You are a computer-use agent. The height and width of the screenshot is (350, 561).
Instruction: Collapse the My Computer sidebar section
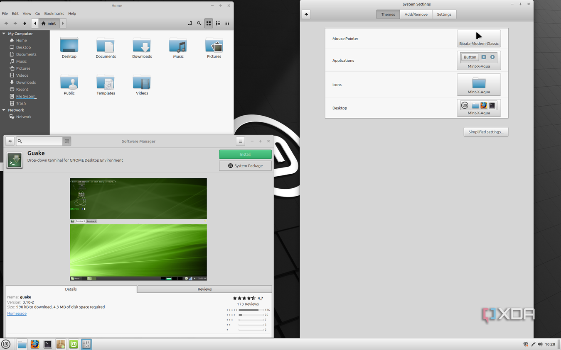tap(4, 34)
